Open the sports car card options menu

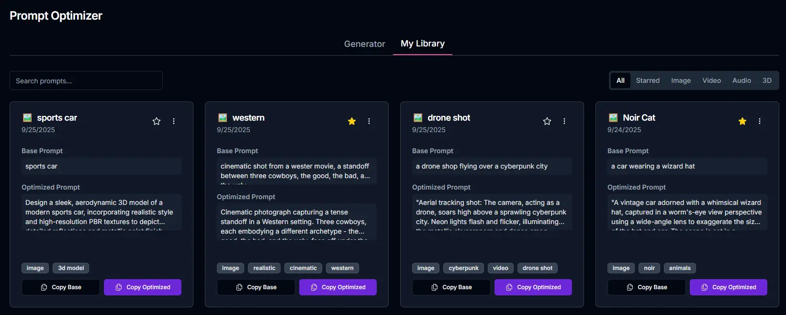pyautogui.click(x=174, y=121)
